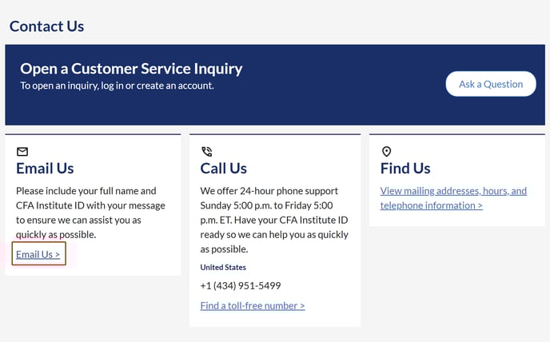Click the Email Us card heading
Viewport: 550px width, 342px height.
(45, 169)
